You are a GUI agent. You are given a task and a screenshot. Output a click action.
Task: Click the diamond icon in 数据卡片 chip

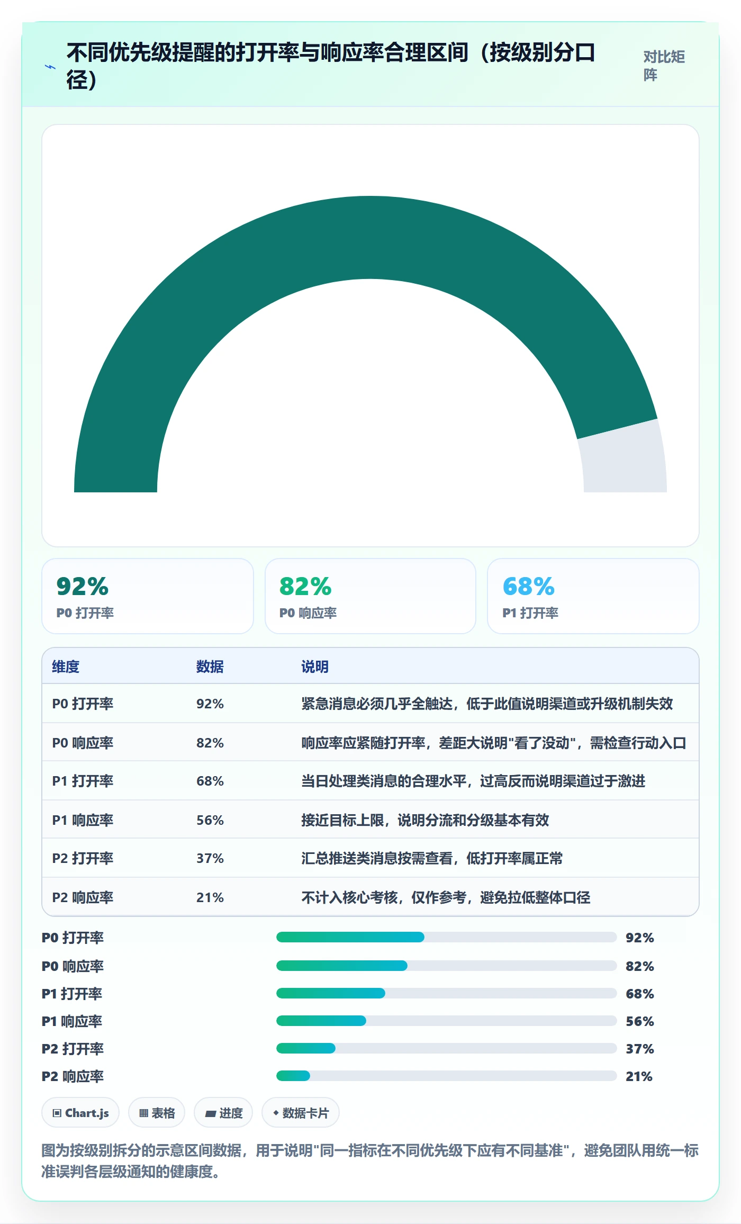276,1113
